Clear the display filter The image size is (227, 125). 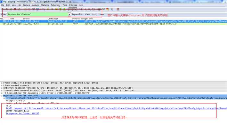coord(88,14)
